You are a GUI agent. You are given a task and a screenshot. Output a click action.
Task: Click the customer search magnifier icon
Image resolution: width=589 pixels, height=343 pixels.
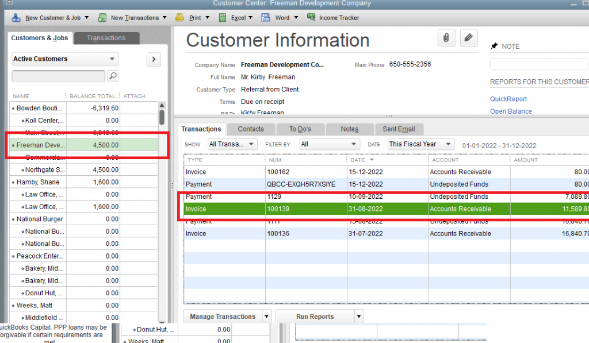pyautogui.click(x=113, y=76)
